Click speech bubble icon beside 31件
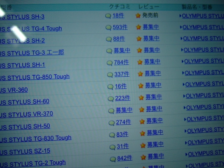The width and height of the screenshot is (224, 168). click(113, 147)
